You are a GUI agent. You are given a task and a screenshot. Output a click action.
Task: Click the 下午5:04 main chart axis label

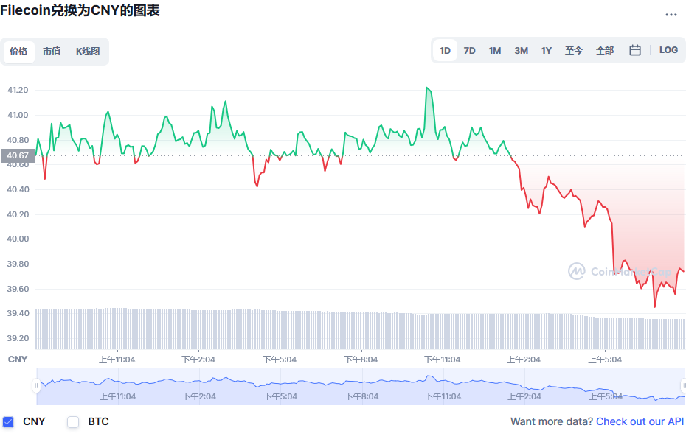click(x=280, y=359)
